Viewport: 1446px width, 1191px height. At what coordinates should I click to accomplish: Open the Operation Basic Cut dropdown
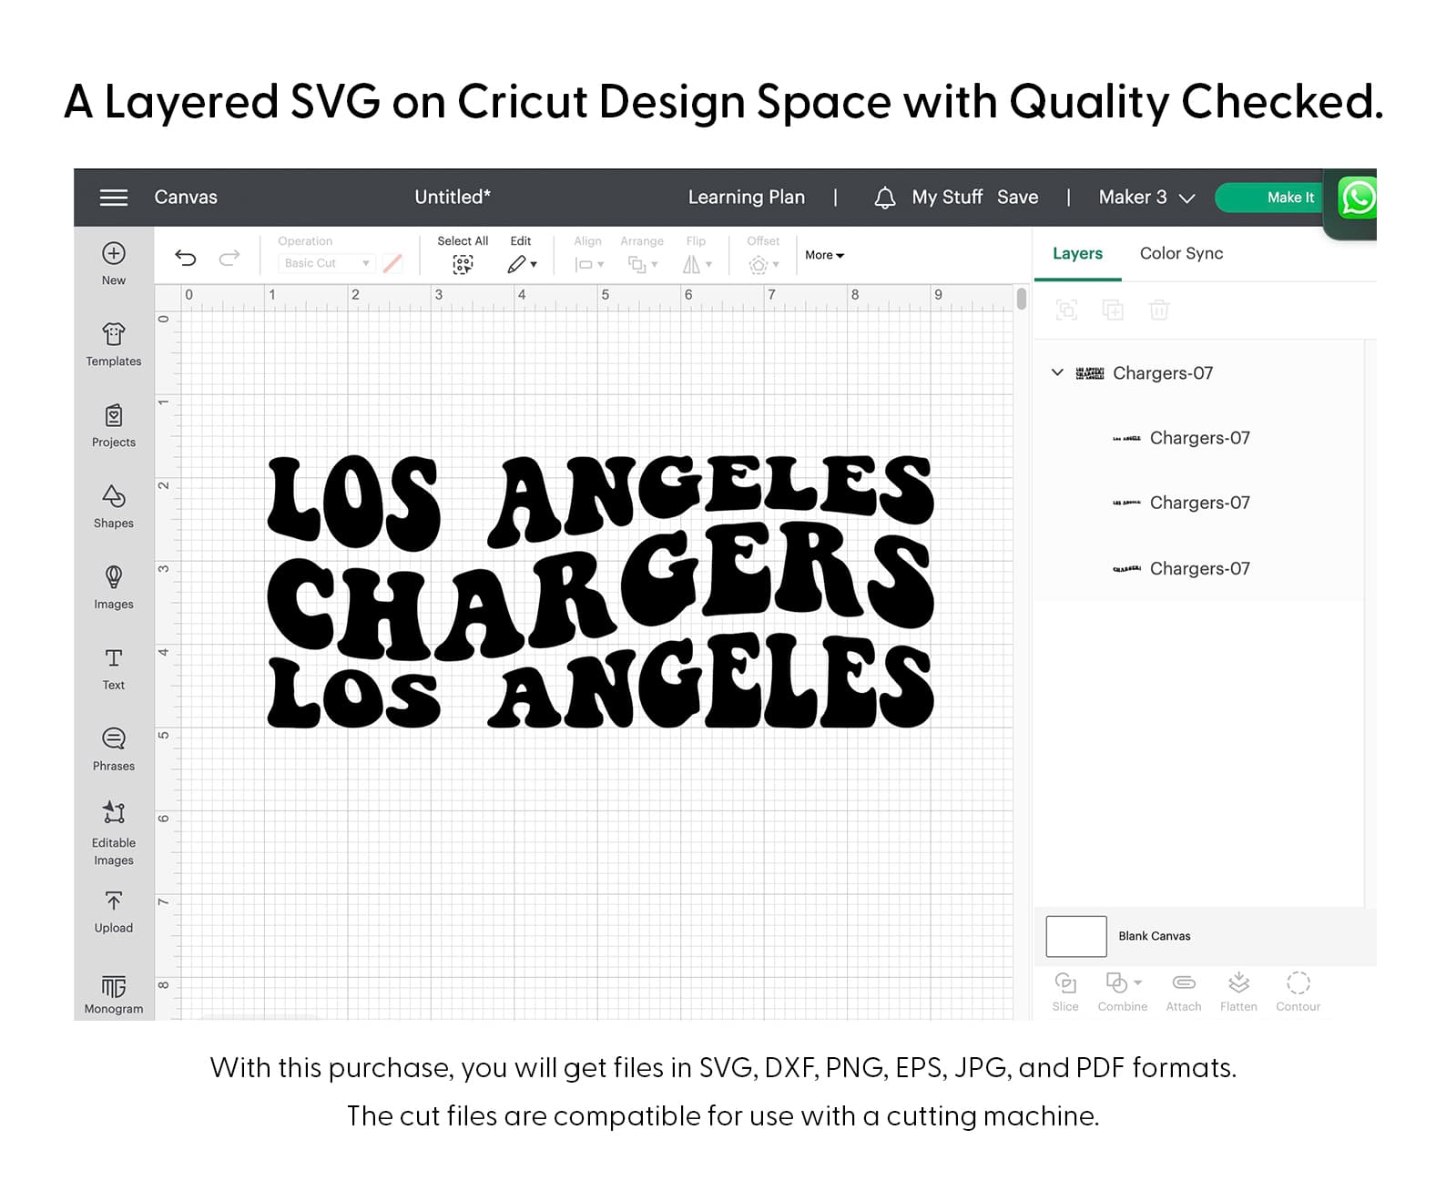point(326,263)
